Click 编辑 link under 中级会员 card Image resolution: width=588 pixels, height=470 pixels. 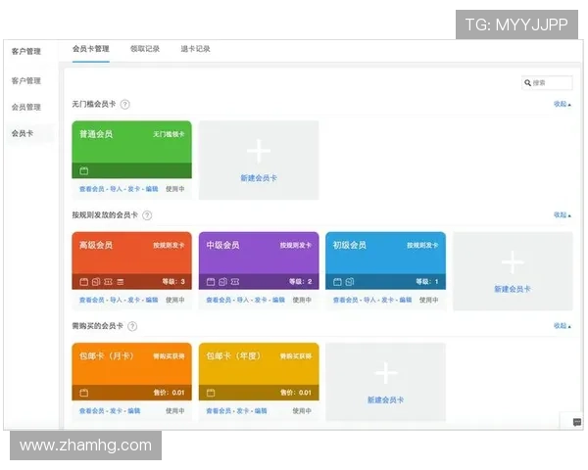point(278,300)
